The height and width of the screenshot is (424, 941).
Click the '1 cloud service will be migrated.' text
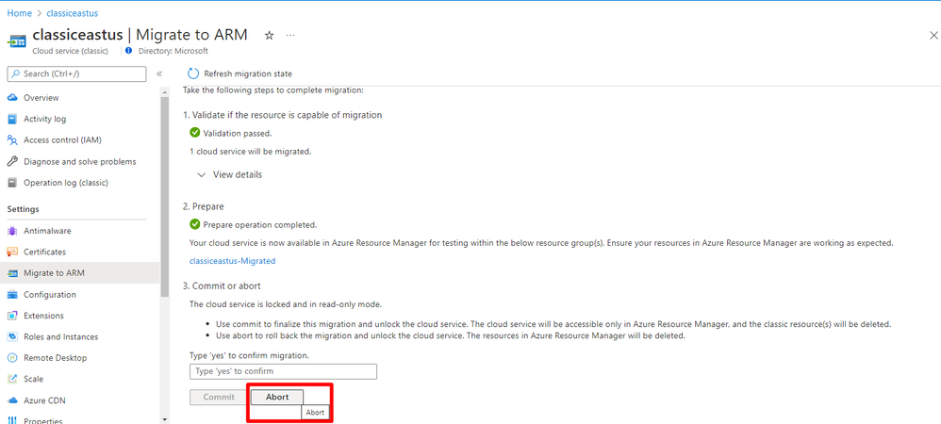250,151
